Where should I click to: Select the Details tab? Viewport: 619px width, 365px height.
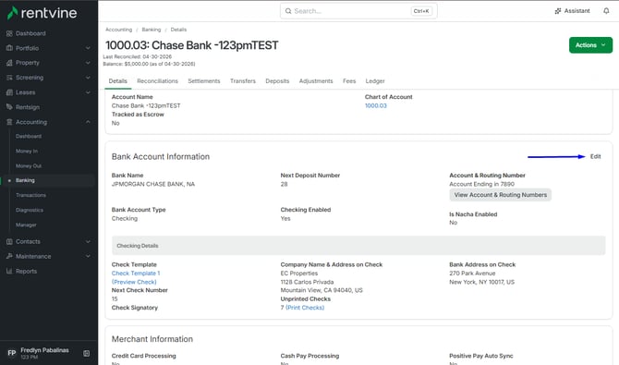tap(117, 81)
